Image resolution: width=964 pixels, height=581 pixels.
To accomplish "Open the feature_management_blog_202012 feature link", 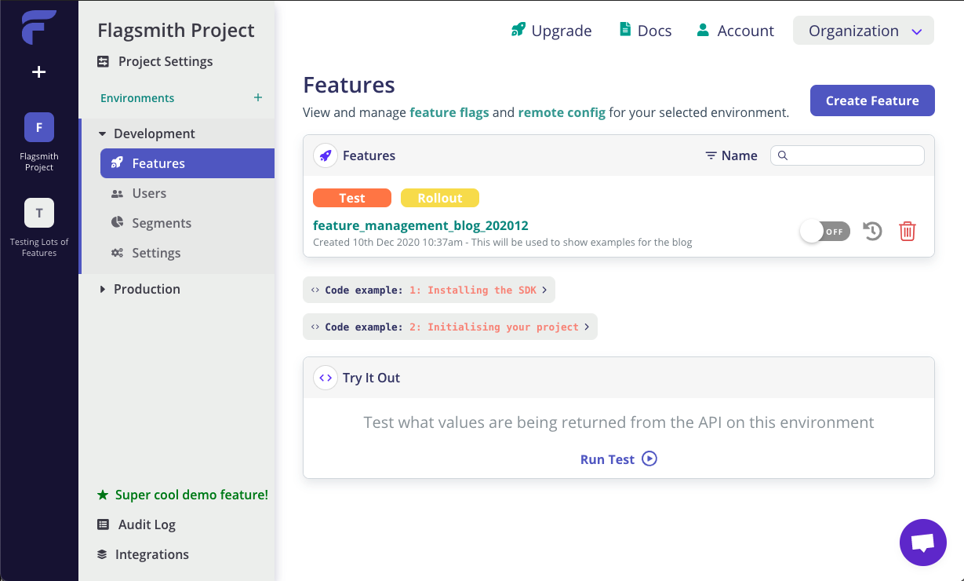I will click(420, 226).
